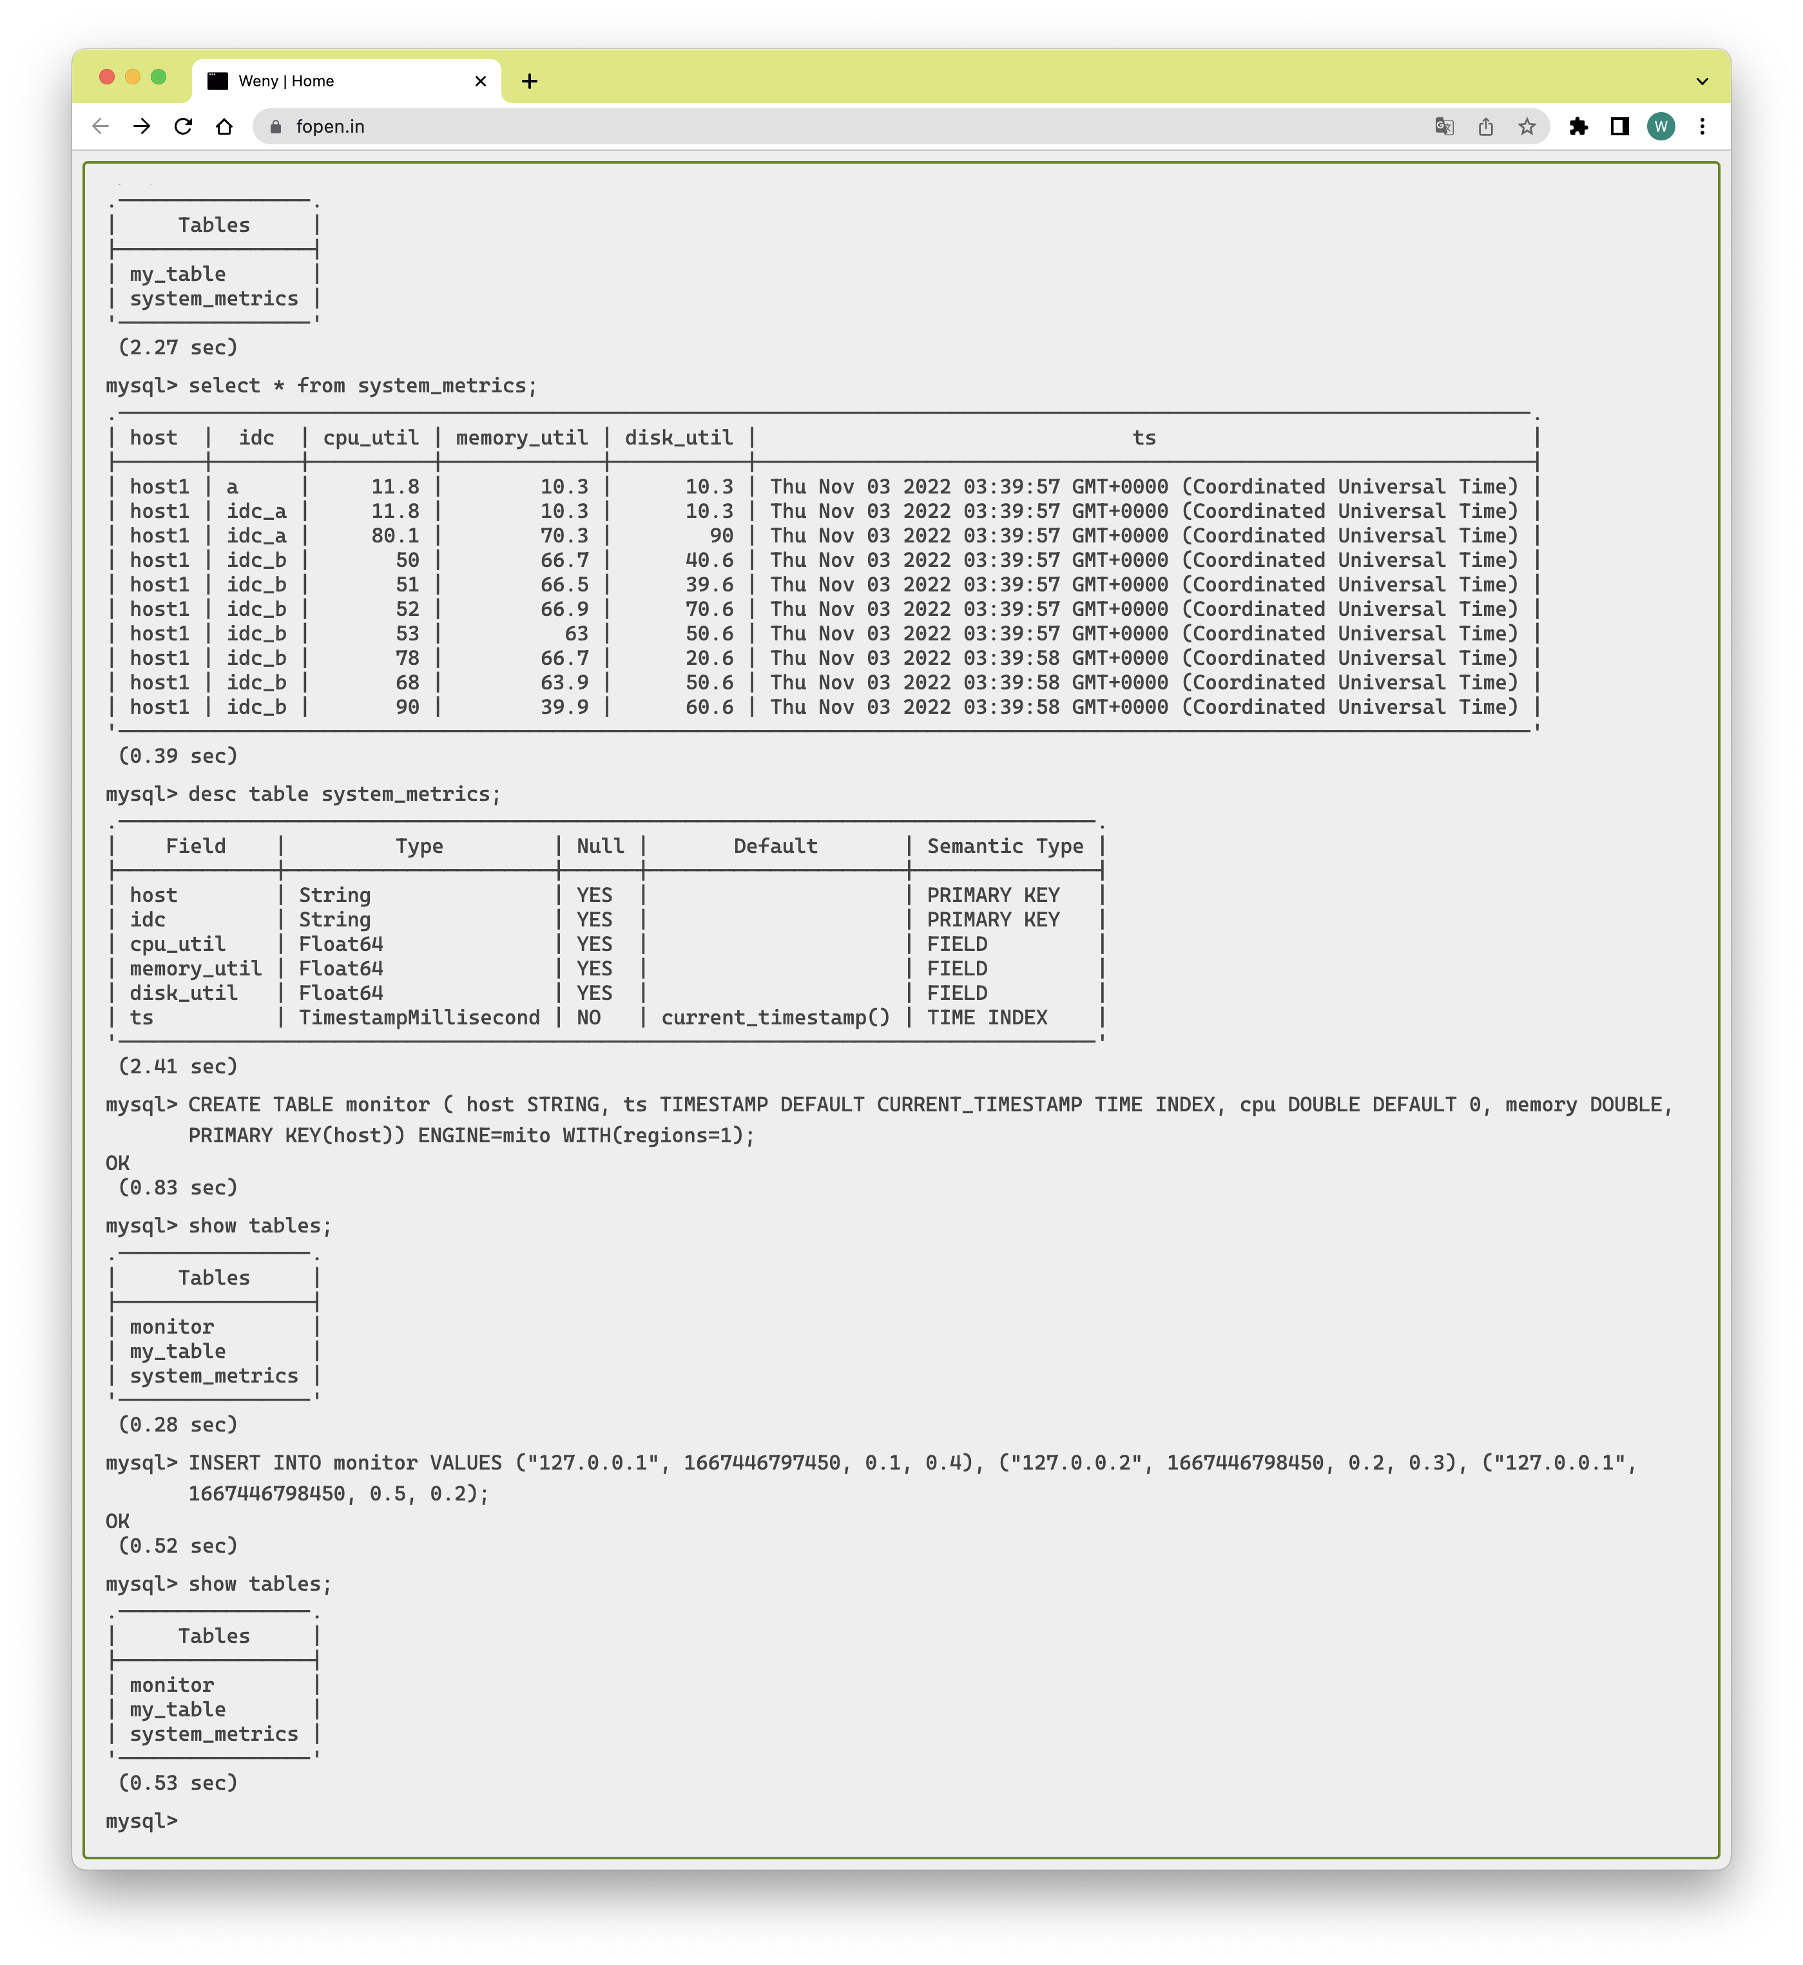Open the W profile avatar

[x=1661, y=127]
